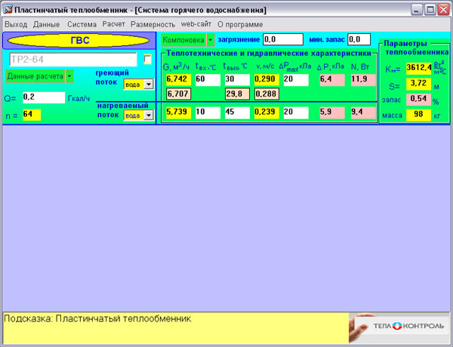Viewport: 453px width, 347px height.
Task: Click the загрязнение input field
Action: point(282,39)
